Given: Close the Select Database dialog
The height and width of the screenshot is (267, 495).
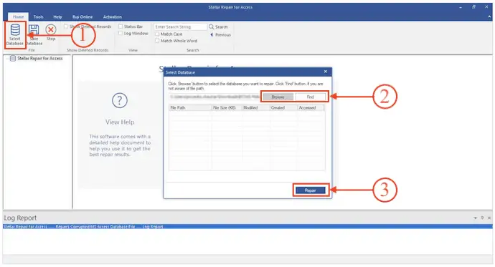Looking at the screenshot, I should tap(326, 72).
